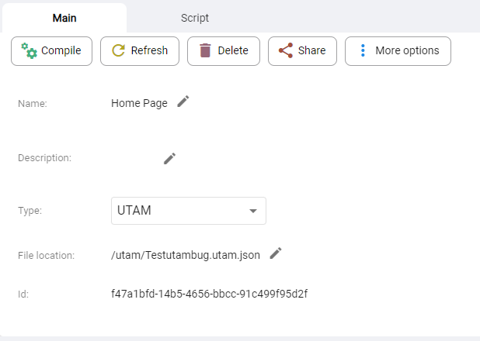Click the trash can Delete icon

click(x=205, y=50)
